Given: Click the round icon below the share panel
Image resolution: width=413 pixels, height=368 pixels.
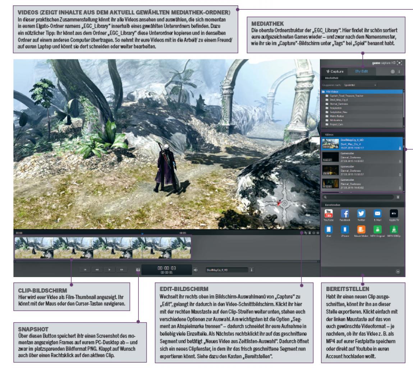Looking at the screenshot, I should tap(398, 272).
